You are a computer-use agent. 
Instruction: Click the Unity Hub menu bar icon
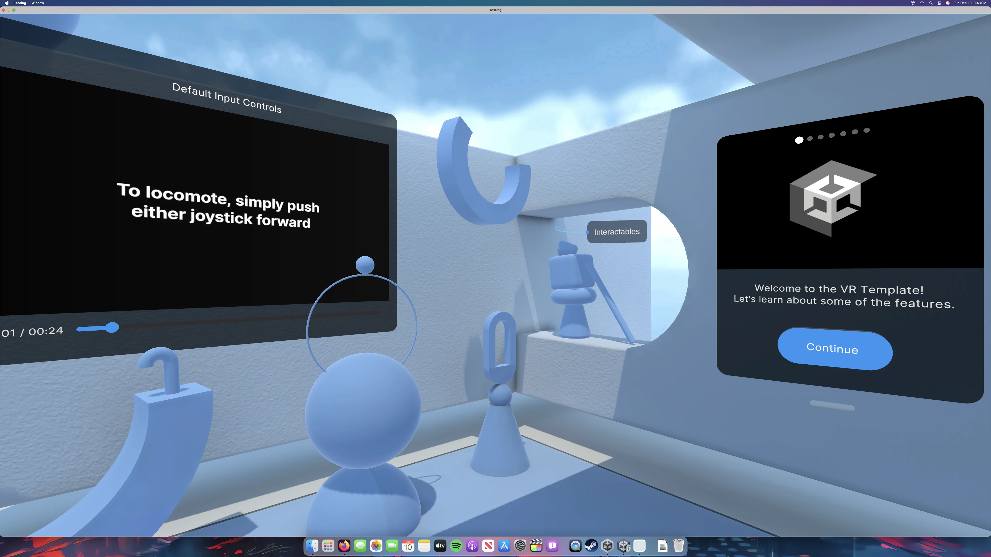(x=913, y=3)
